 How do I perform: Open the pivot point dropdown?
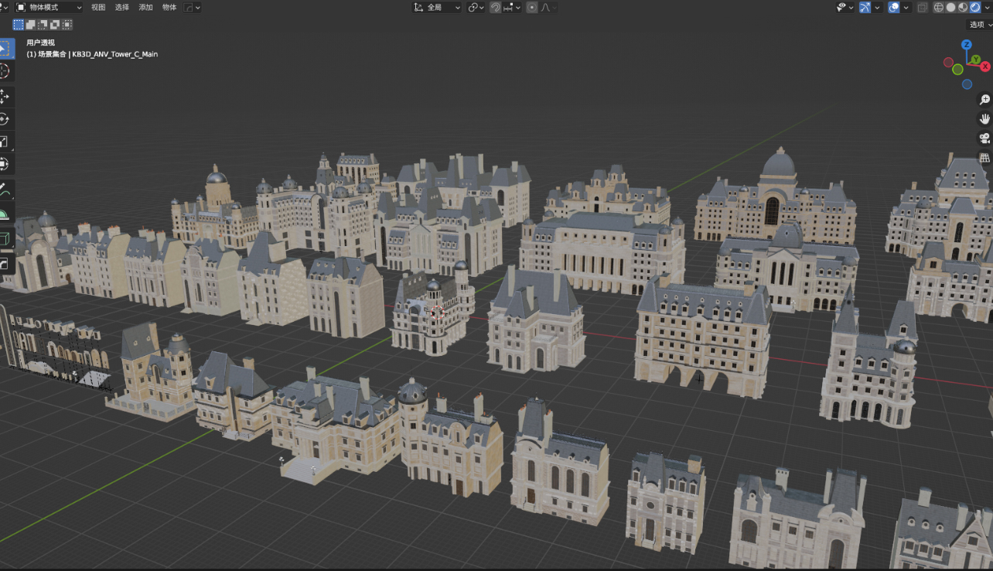coord(476,7)
